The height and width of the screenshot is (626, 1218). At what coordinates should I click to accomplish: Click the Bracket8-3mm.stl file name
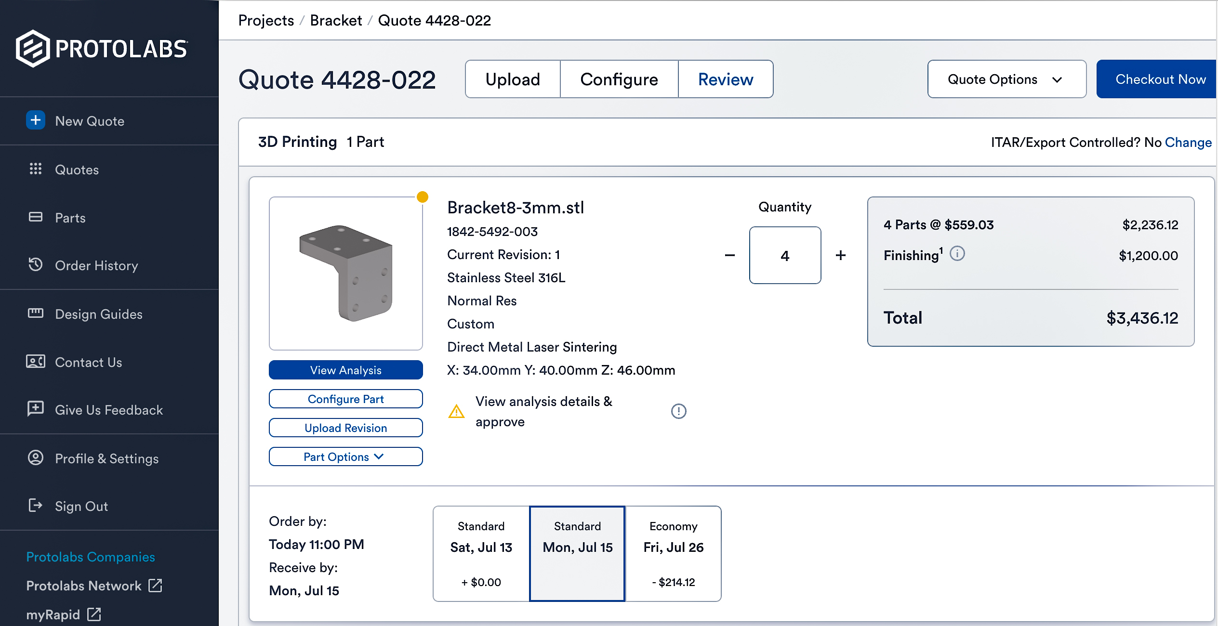(x=516, y=208)
